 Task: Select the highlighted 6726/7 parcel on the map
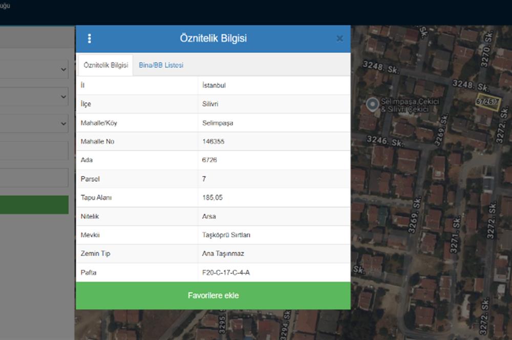click(x=487, y=101)
